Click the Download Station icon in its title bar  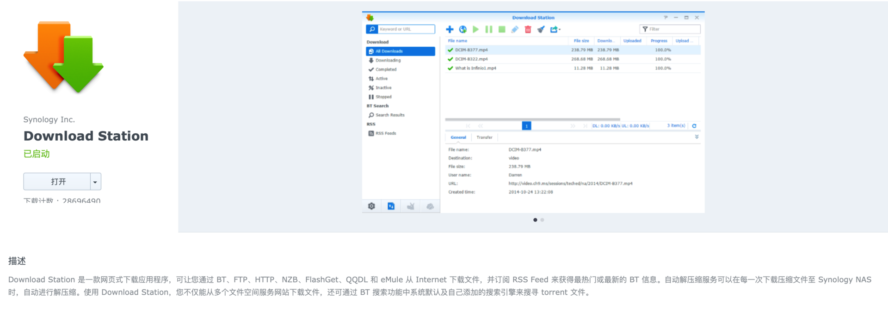click(x=370, y=18)
